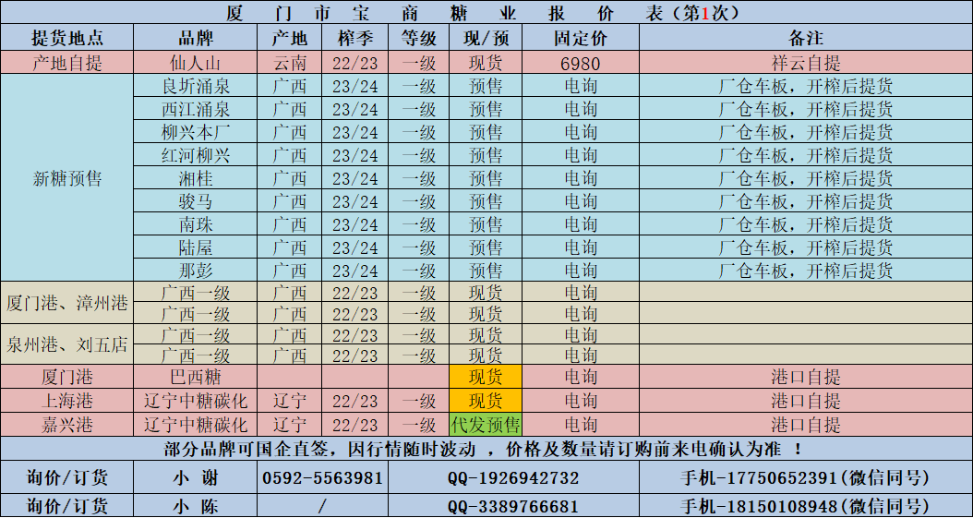The image size is (973, 518).
Task: Click the 厦门港、漳州港 pickup location cell
Action: pos(67,303)
